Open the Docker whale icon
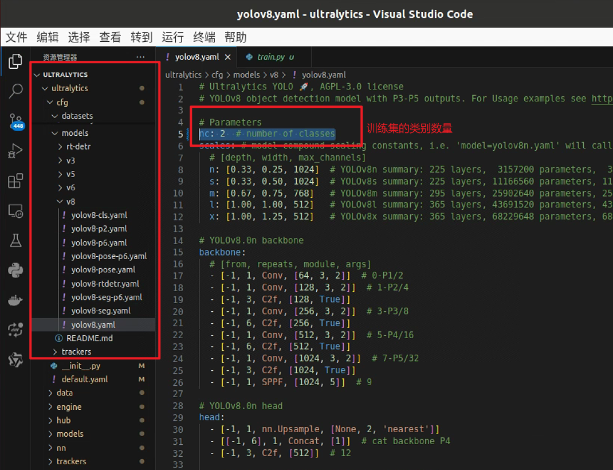Screen dimensions: 613x470 [15, 300]
